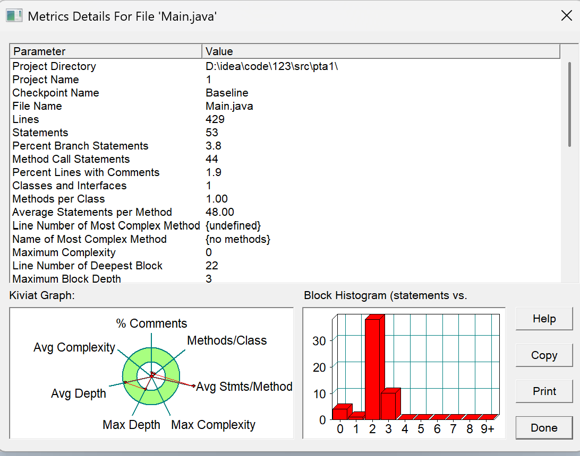Click the 48.00 value cell
The height and width of the screenshot is (456, 580).
point(220,212)
